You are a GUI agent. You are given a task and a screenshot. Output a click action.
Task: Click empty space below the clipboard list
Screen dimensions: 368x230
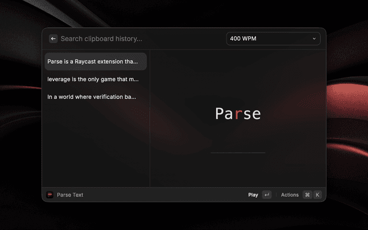click(95, 149)
